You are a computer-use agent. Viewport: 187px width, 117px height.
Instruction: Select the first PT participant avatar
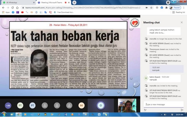pos(20,105)
